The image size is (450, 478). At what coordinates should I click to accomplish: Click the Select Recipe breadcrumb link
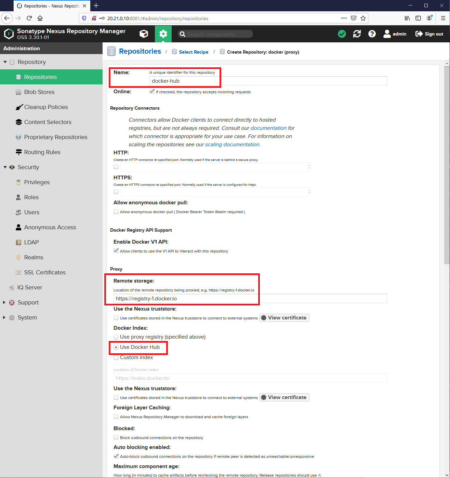pyautogui.click(x=194, y=52)
